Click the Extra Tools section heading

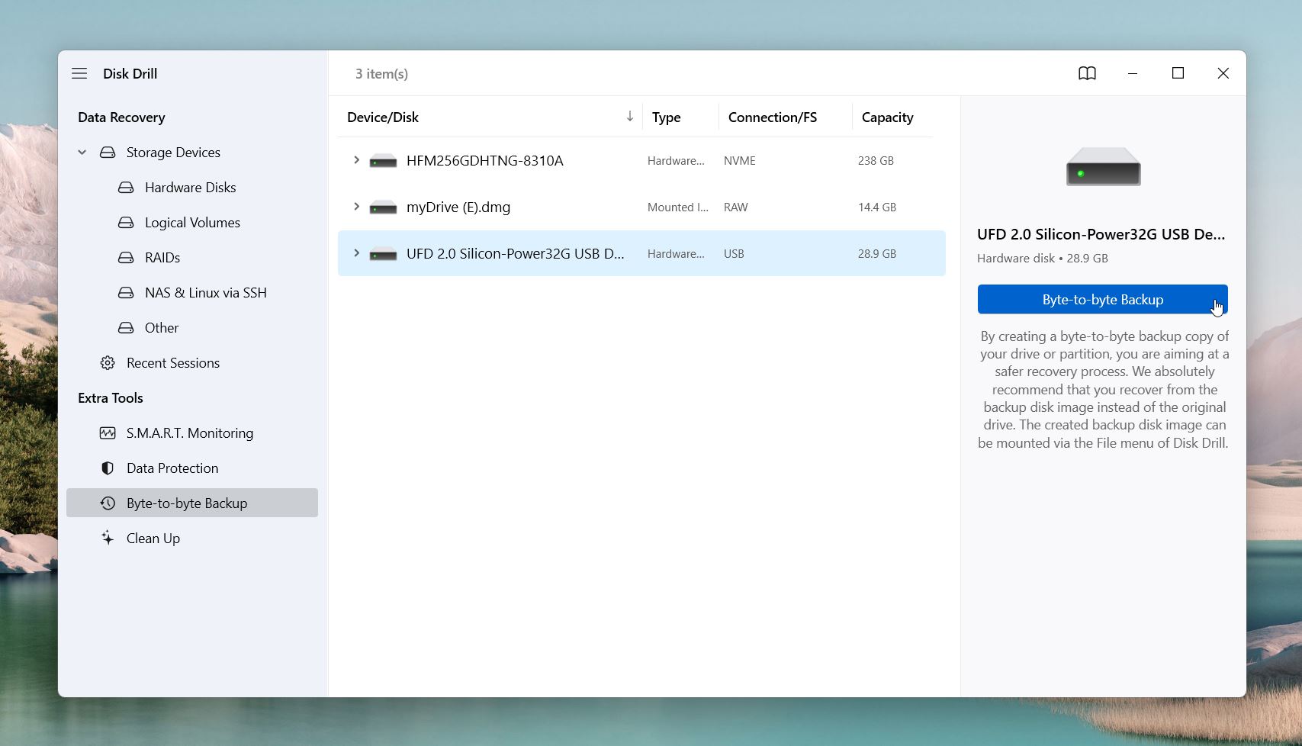pos(111,398)
